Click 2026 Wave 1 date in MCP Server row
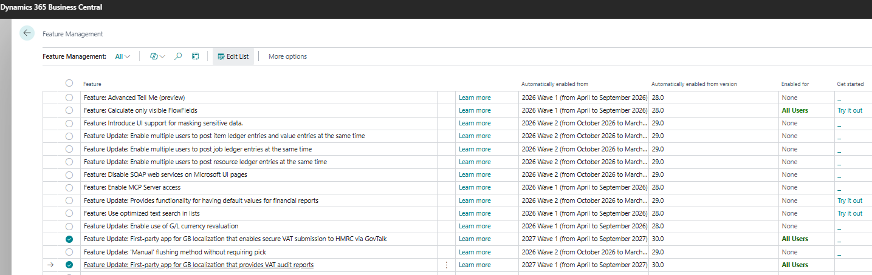Image resolution: width=872 pixels, height=275 pixels. tap(585, 187)
